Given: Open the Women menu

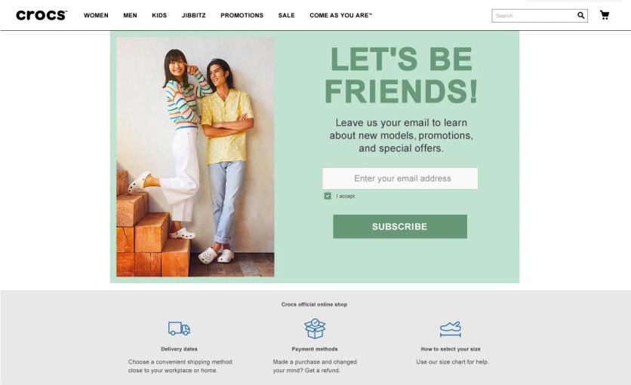Looking at the screenshot, I should point(96,15).
